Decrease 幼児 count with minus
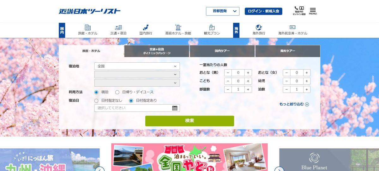 point(286,81)
